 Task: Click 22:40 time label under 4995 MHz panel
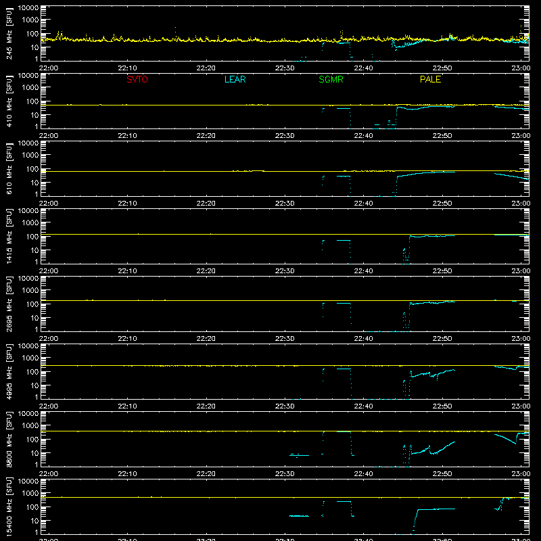[363, 406]
